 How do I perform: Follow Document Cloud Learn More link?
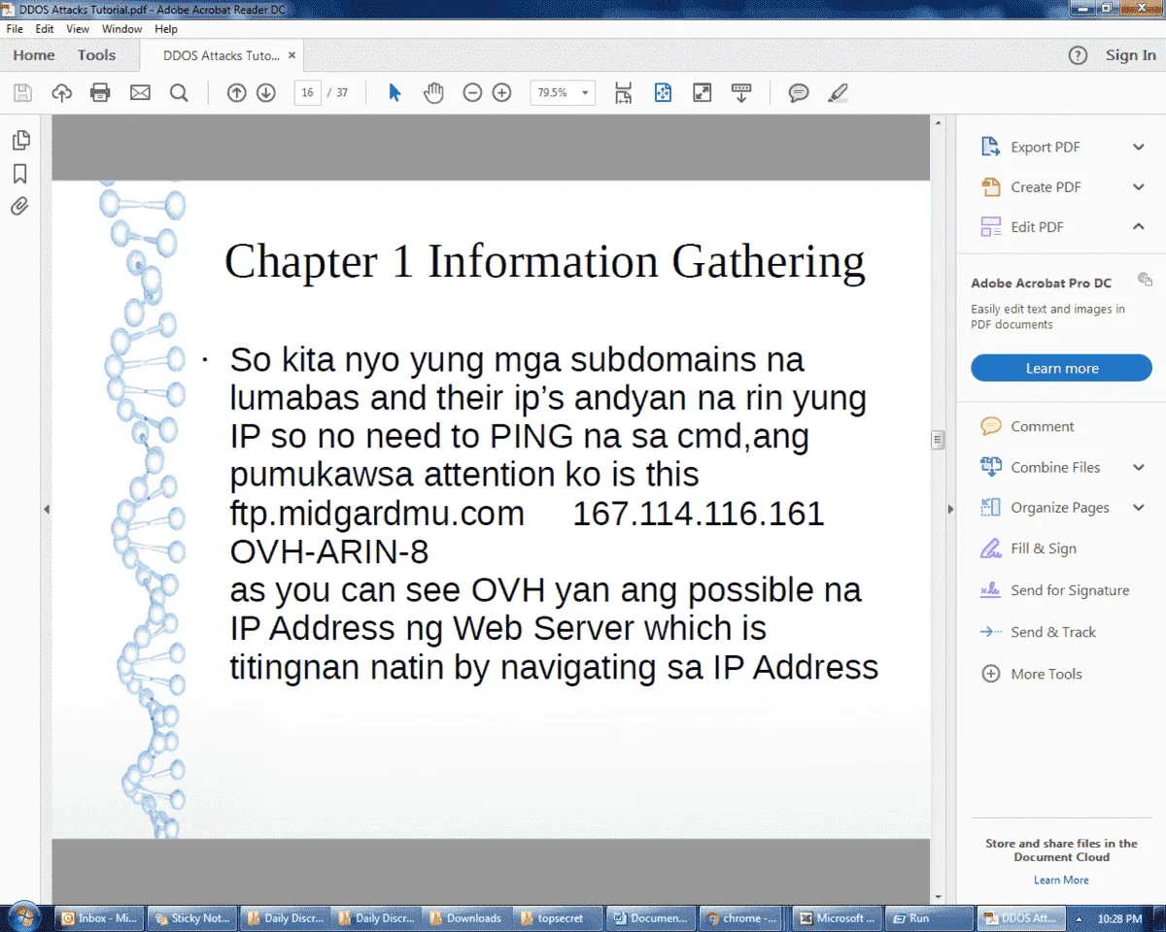[1061, 880]
